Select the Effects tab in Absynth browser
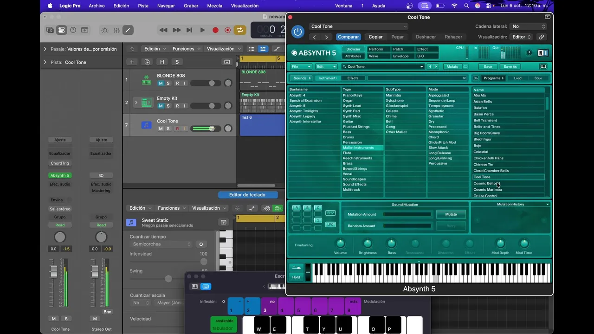The width and height of the screenshot is (594, 334). (x=353, y=78)
